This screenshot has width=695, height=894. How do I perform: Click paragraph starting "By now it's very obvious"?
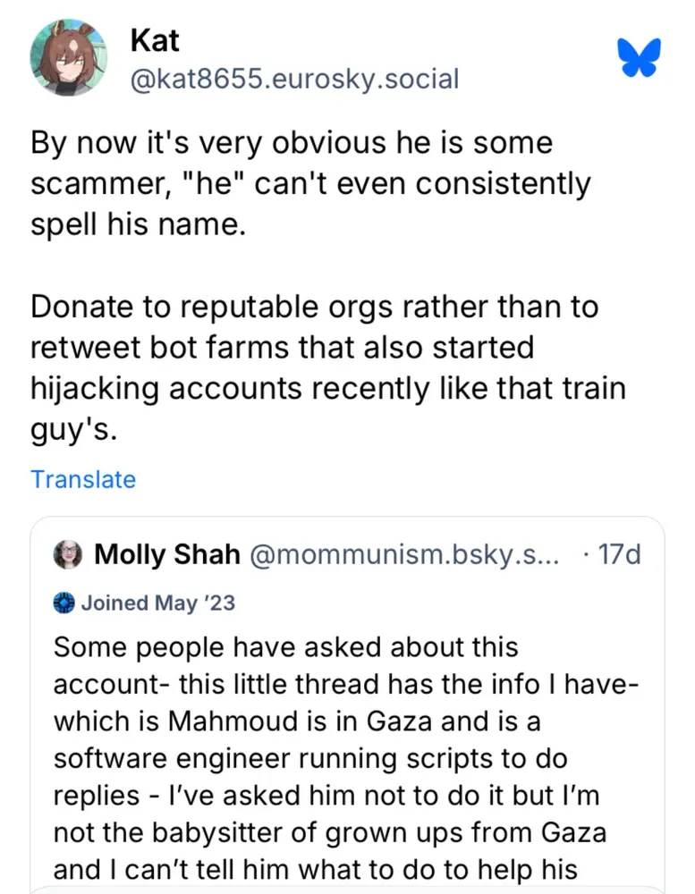coord(309,183)
